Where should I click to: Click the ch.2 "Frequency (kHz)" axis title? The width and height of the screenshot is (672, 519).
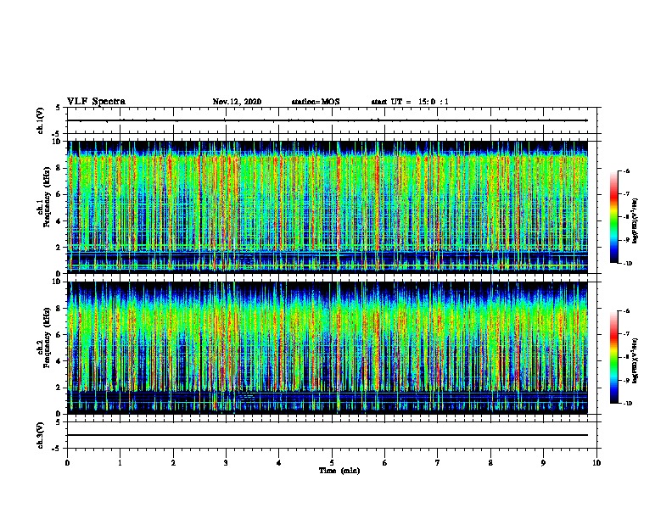click(46, 338)
